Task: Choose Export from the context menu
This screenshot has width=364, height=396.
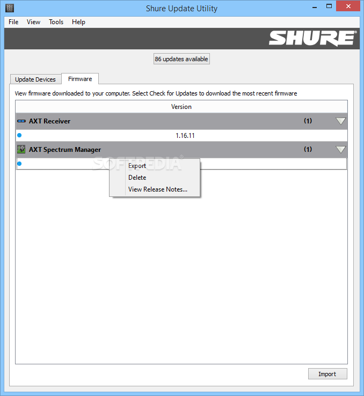Action: 155,166
